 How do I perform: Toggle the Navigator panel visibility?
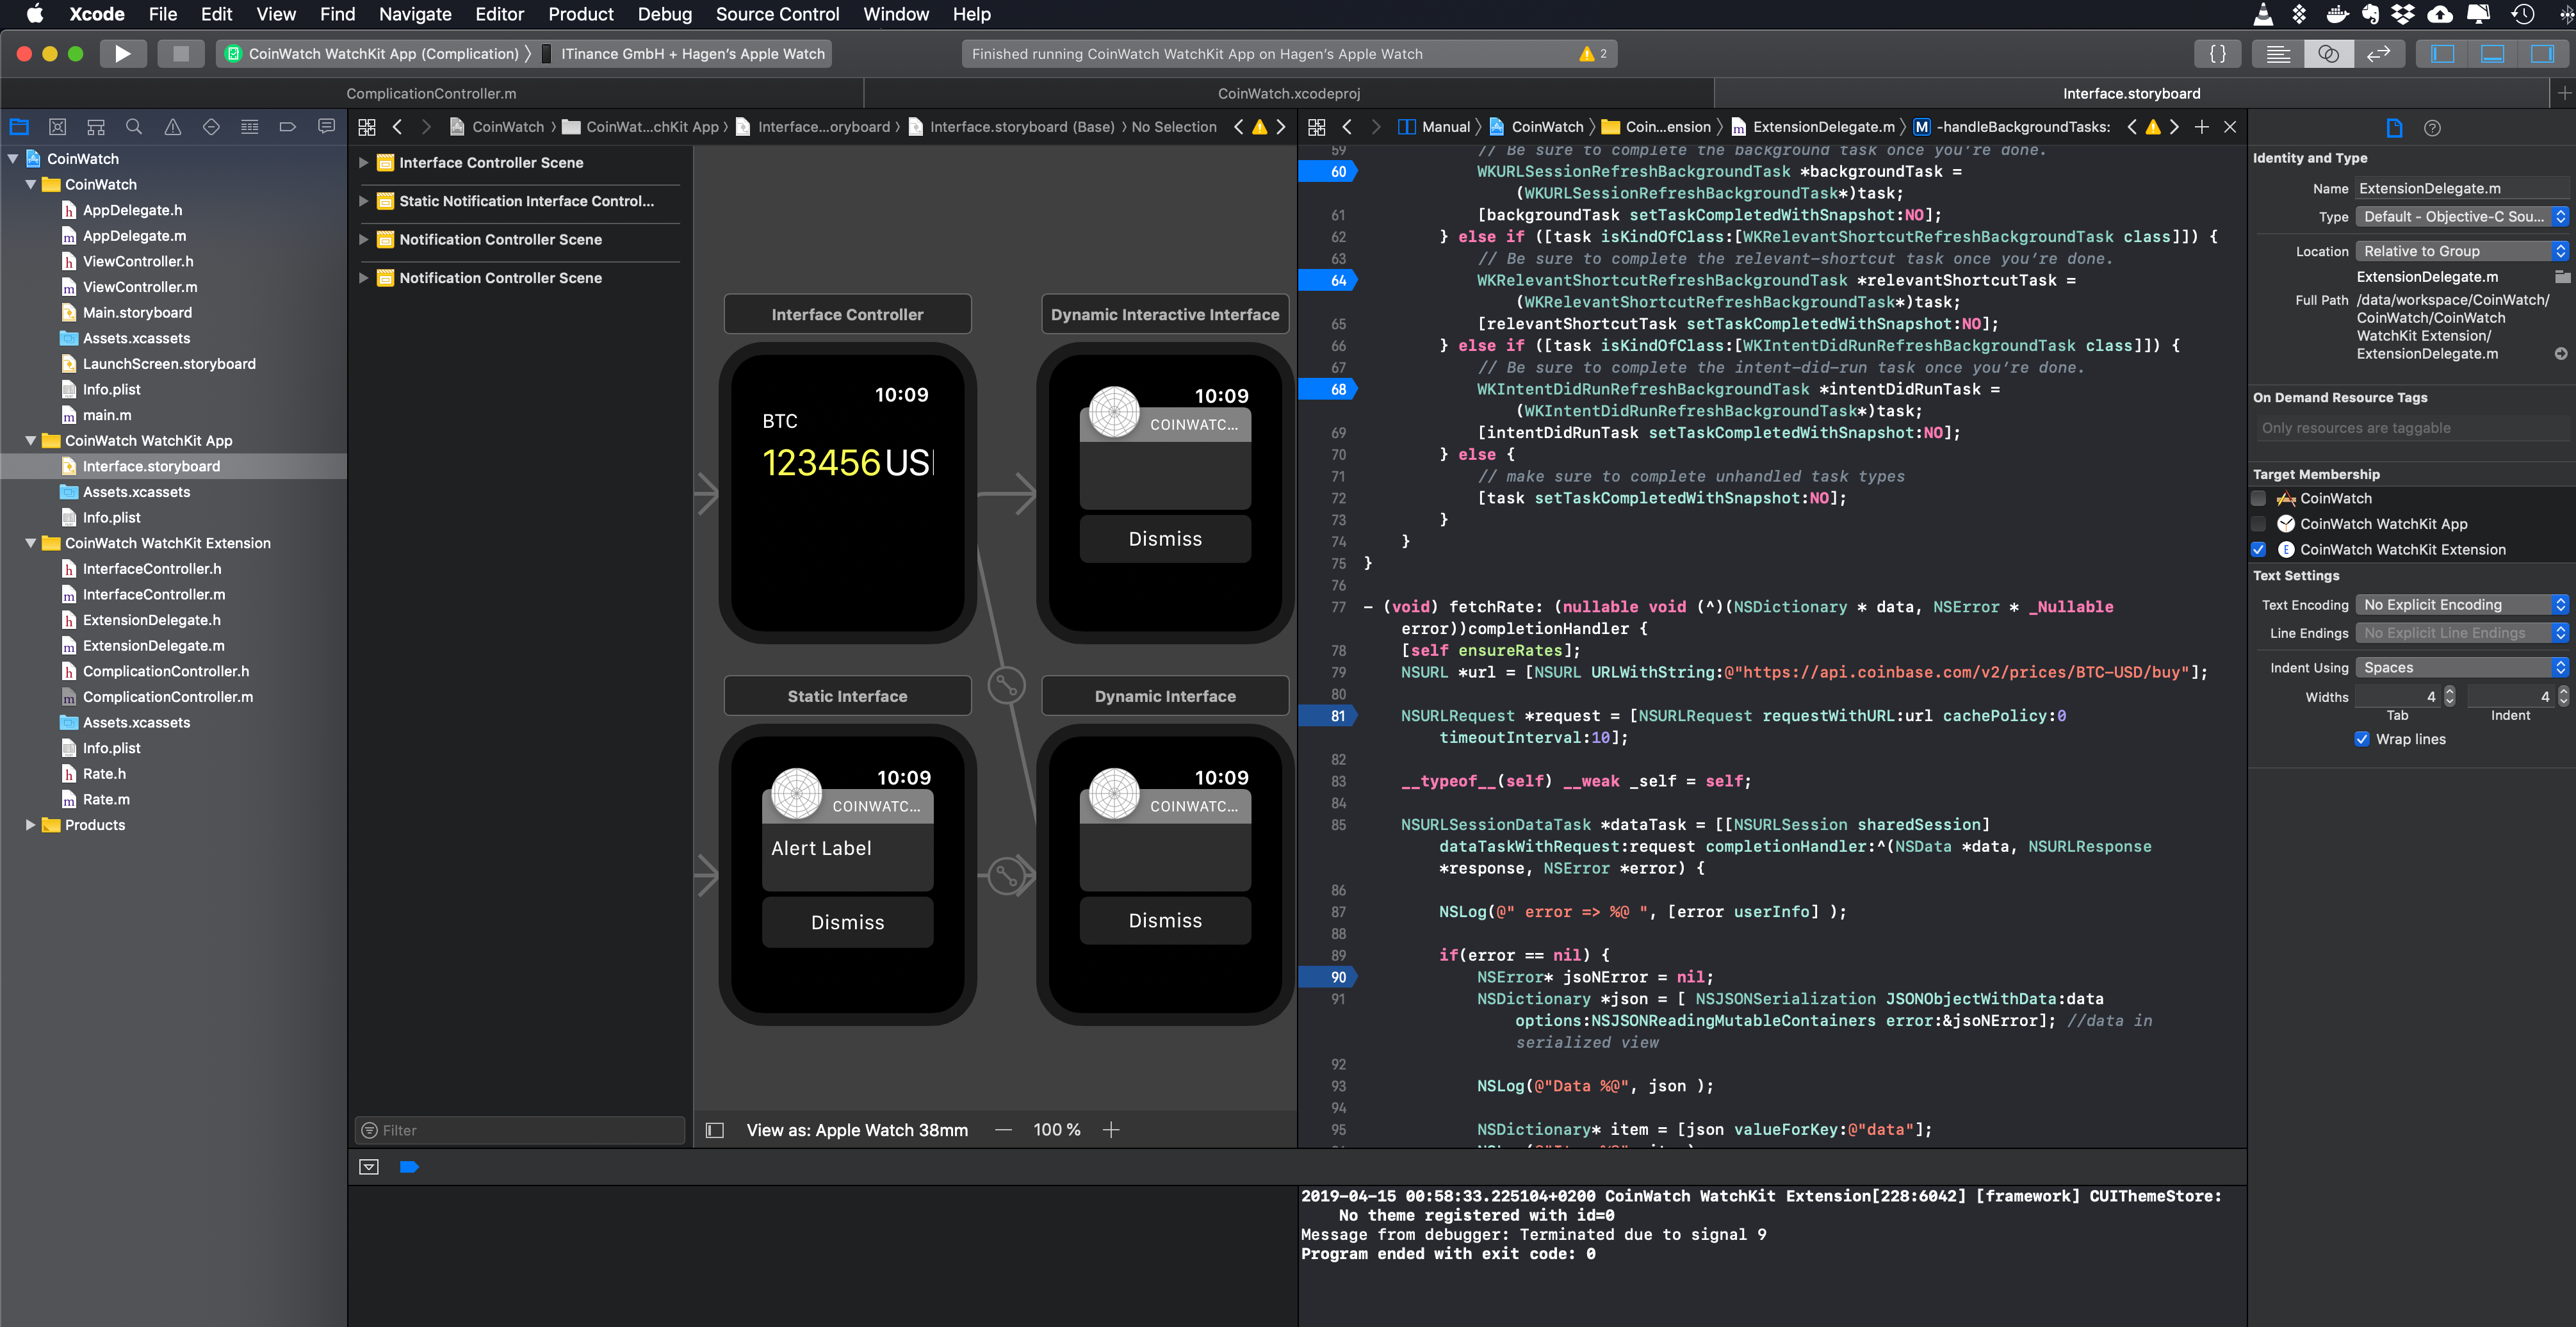click(x=2443, y=54)
